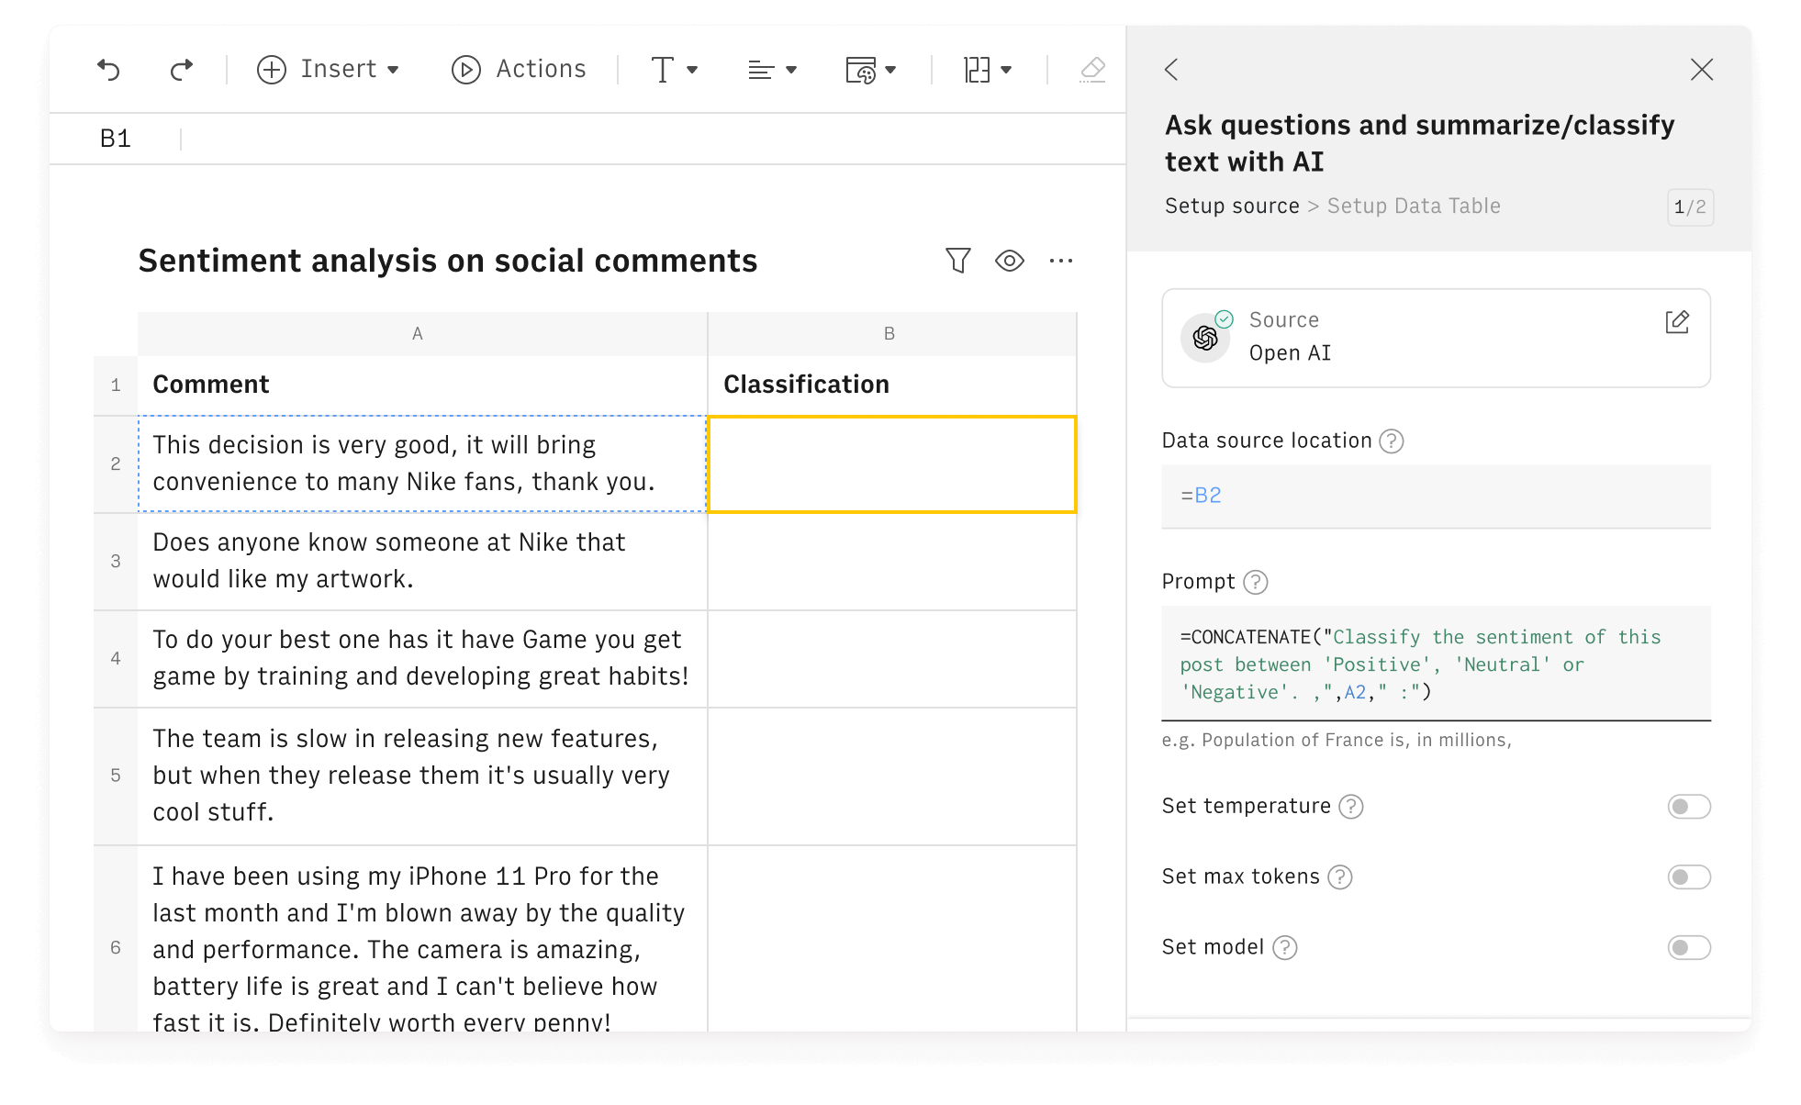This screenshot has width=1801, height=1105.
Task: Click the eye visibility icon on table
Action: 1009,262
